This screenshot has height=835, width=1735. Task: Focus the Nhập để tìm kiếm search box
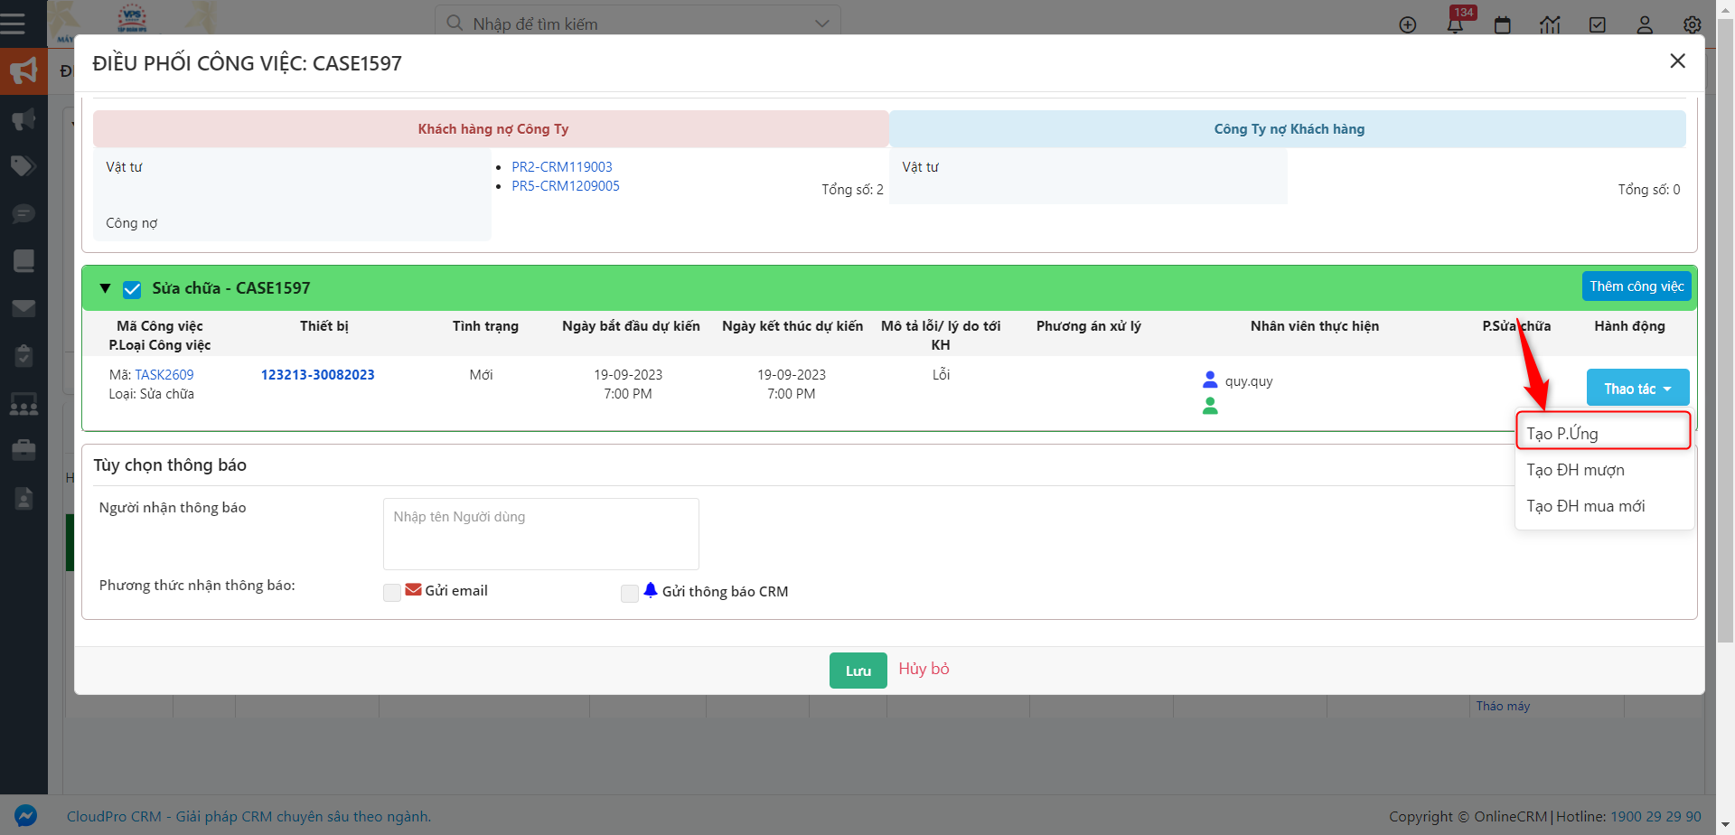[636, 23]
